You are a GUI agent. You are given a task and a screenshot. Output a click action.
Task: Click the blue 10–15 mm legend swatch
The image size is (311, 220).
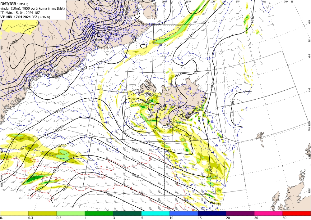[184, 213]
